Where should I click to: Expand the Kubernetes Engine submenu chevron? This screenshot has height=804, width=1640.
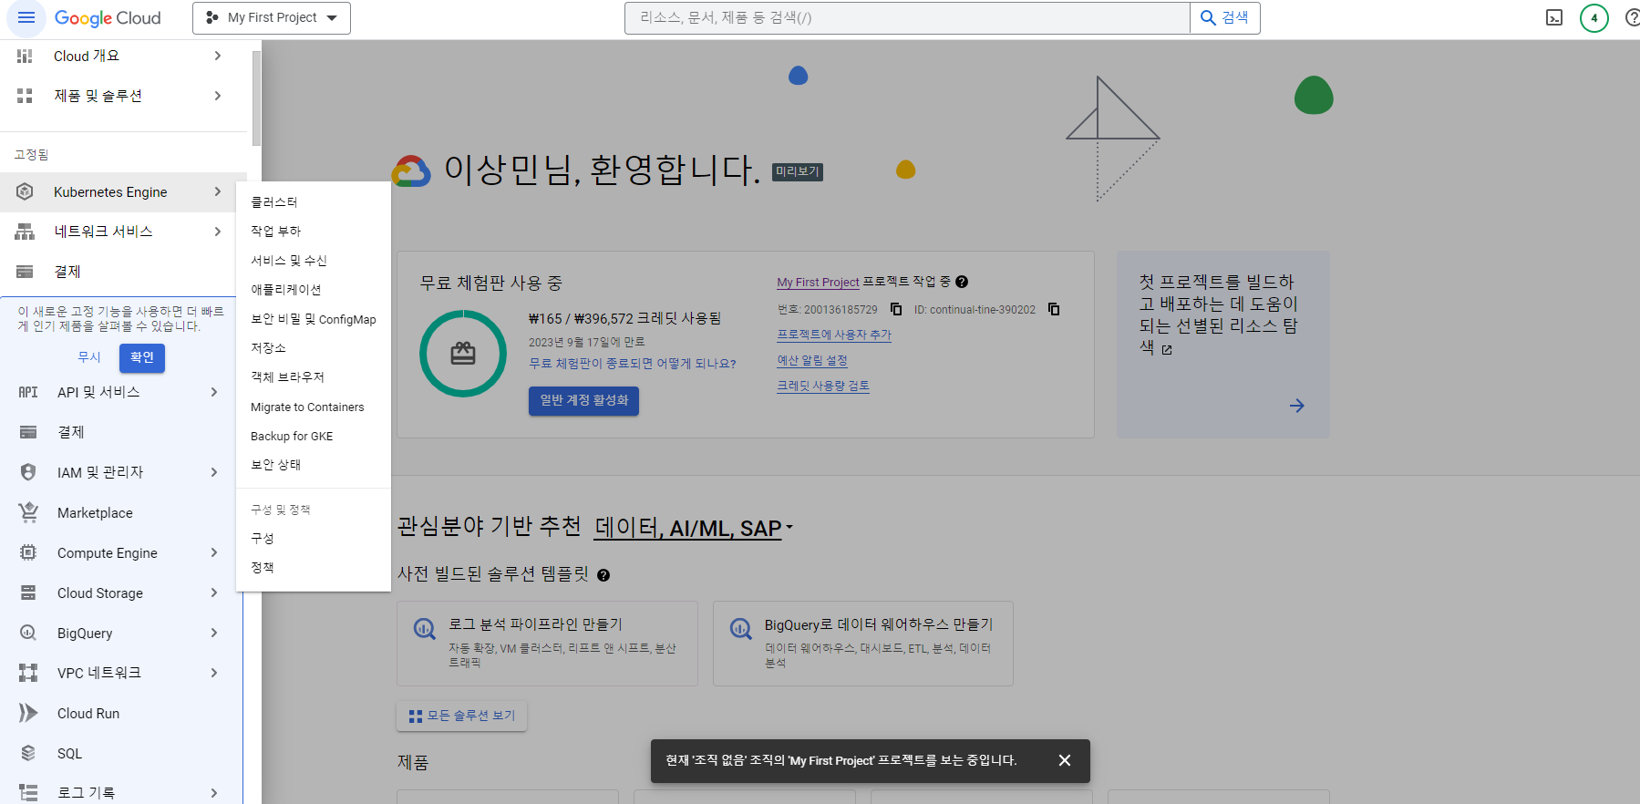[217, 191]
